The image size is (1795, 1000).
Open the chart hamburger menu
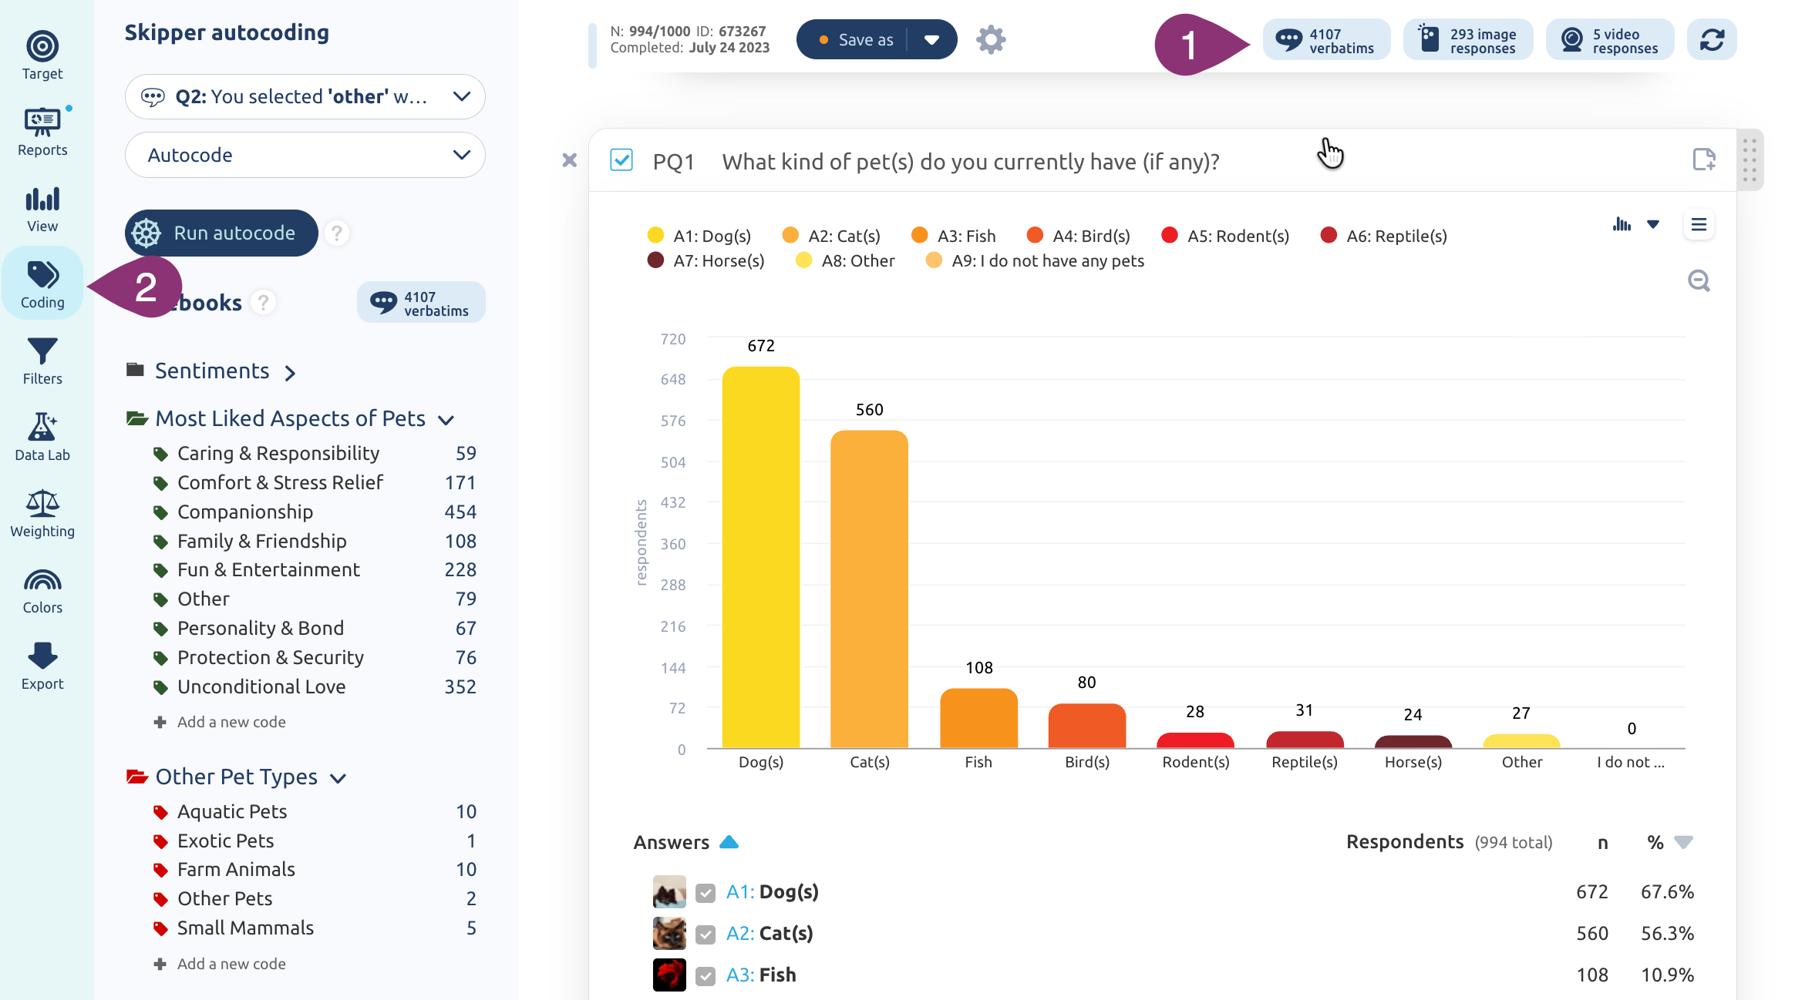pos(1699,225)
